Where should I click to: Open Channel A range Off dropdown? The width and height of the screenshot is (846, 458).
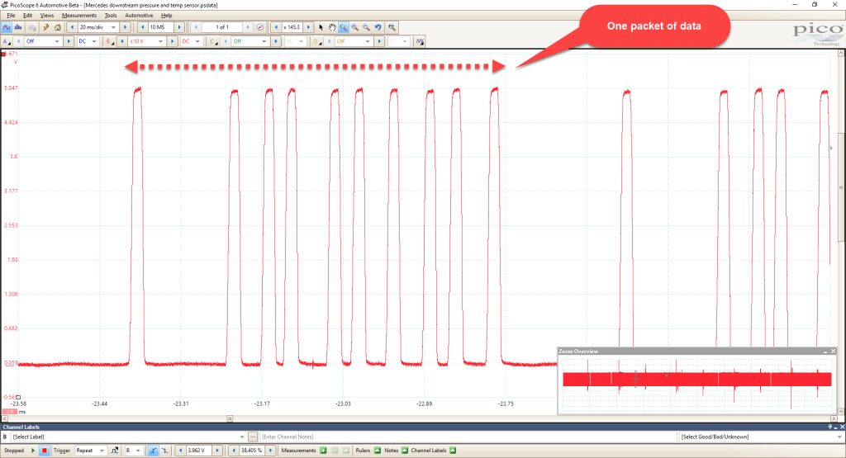[43, 41]
